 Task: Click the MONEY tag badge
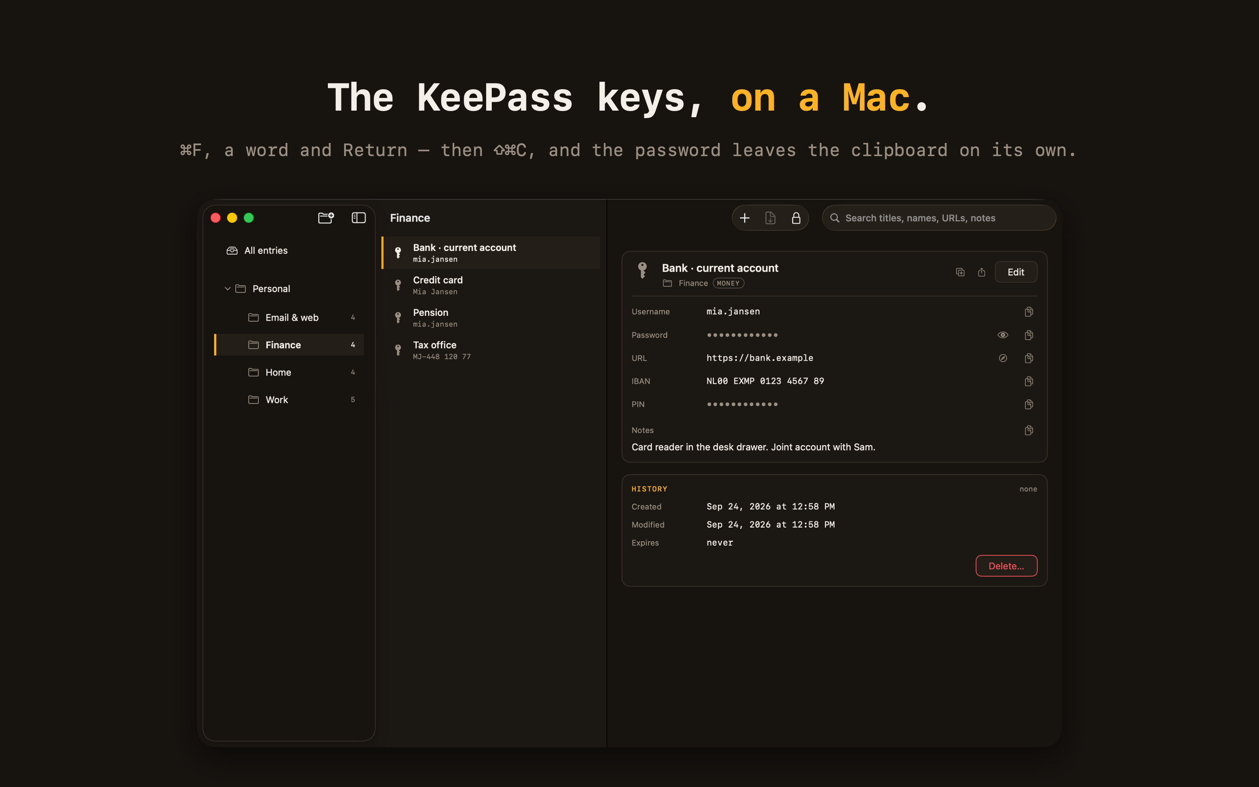pos(728,283)
